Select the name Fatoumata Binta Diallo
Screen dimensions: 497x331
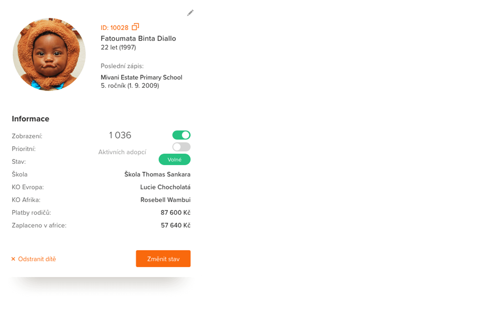click(138, 38)
